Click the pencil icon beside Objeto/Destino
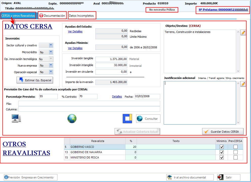This screenshot has height=182, width=251. (x=243, y=32)
